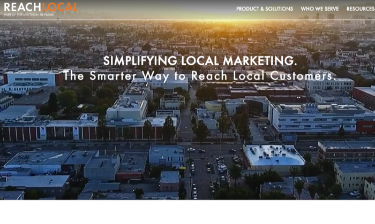Screen dimensions: 375x224
Task: Click the orange LOCAL part of the logo
Action: 60,7
